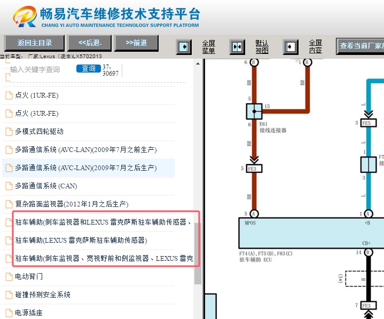Click document icon beside 碰撞预测安全系统
Screen dimensions: 384x319
pyautogui.click(x=9, y=294)
